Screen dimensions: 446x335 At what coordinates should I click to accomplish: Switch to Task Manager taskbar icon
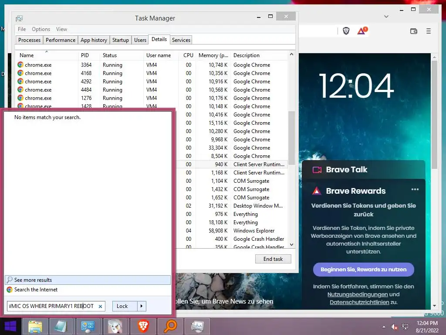[197, 326]
